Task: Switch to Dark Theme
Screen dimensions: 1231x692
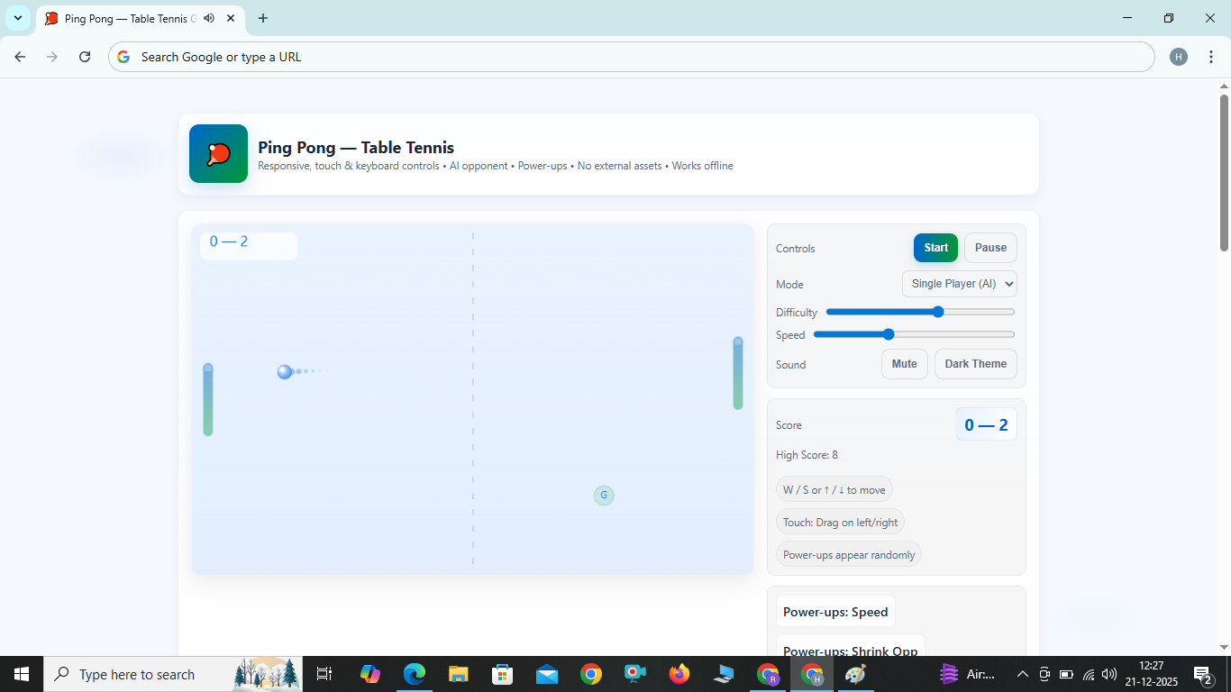Action: 975,364
